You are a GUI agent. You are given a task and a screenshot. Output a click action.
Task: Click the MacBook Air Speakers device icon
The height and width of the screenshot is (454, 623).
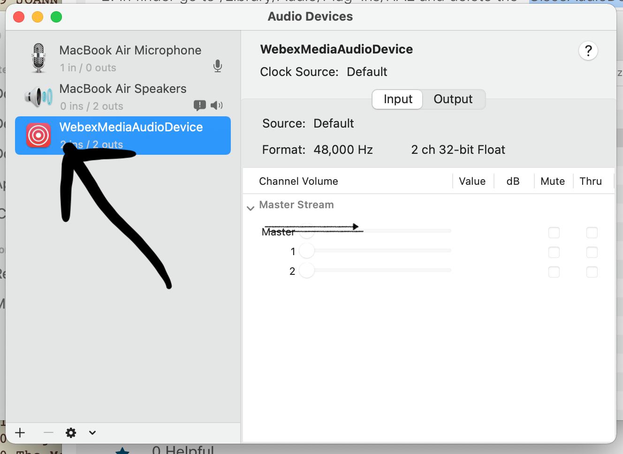(x=38, y=97)
